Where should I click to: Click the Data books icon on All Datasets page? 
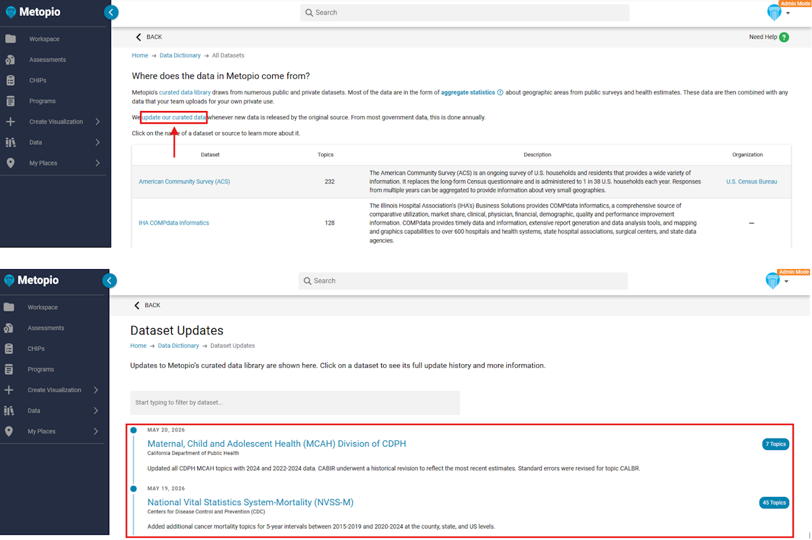10,142
